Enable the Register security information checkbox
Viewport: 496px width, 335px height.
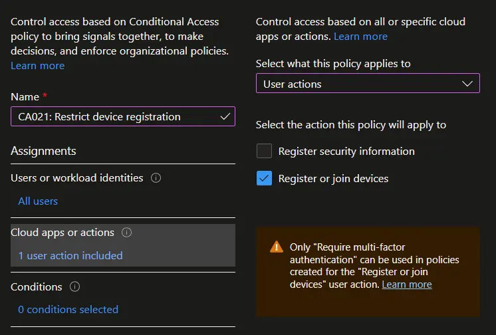pos(264,151)
